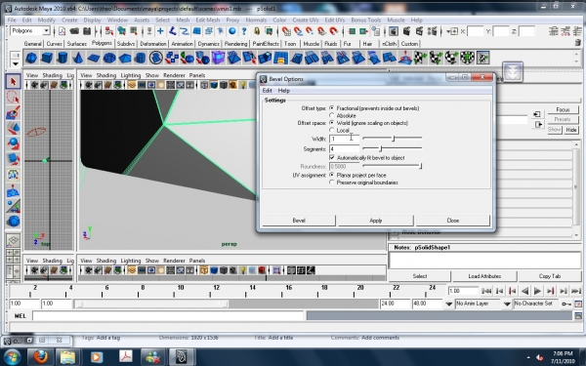Create a polygon sphere from the shelf
This screenshot has height=366, width=586.
(31, 58)
